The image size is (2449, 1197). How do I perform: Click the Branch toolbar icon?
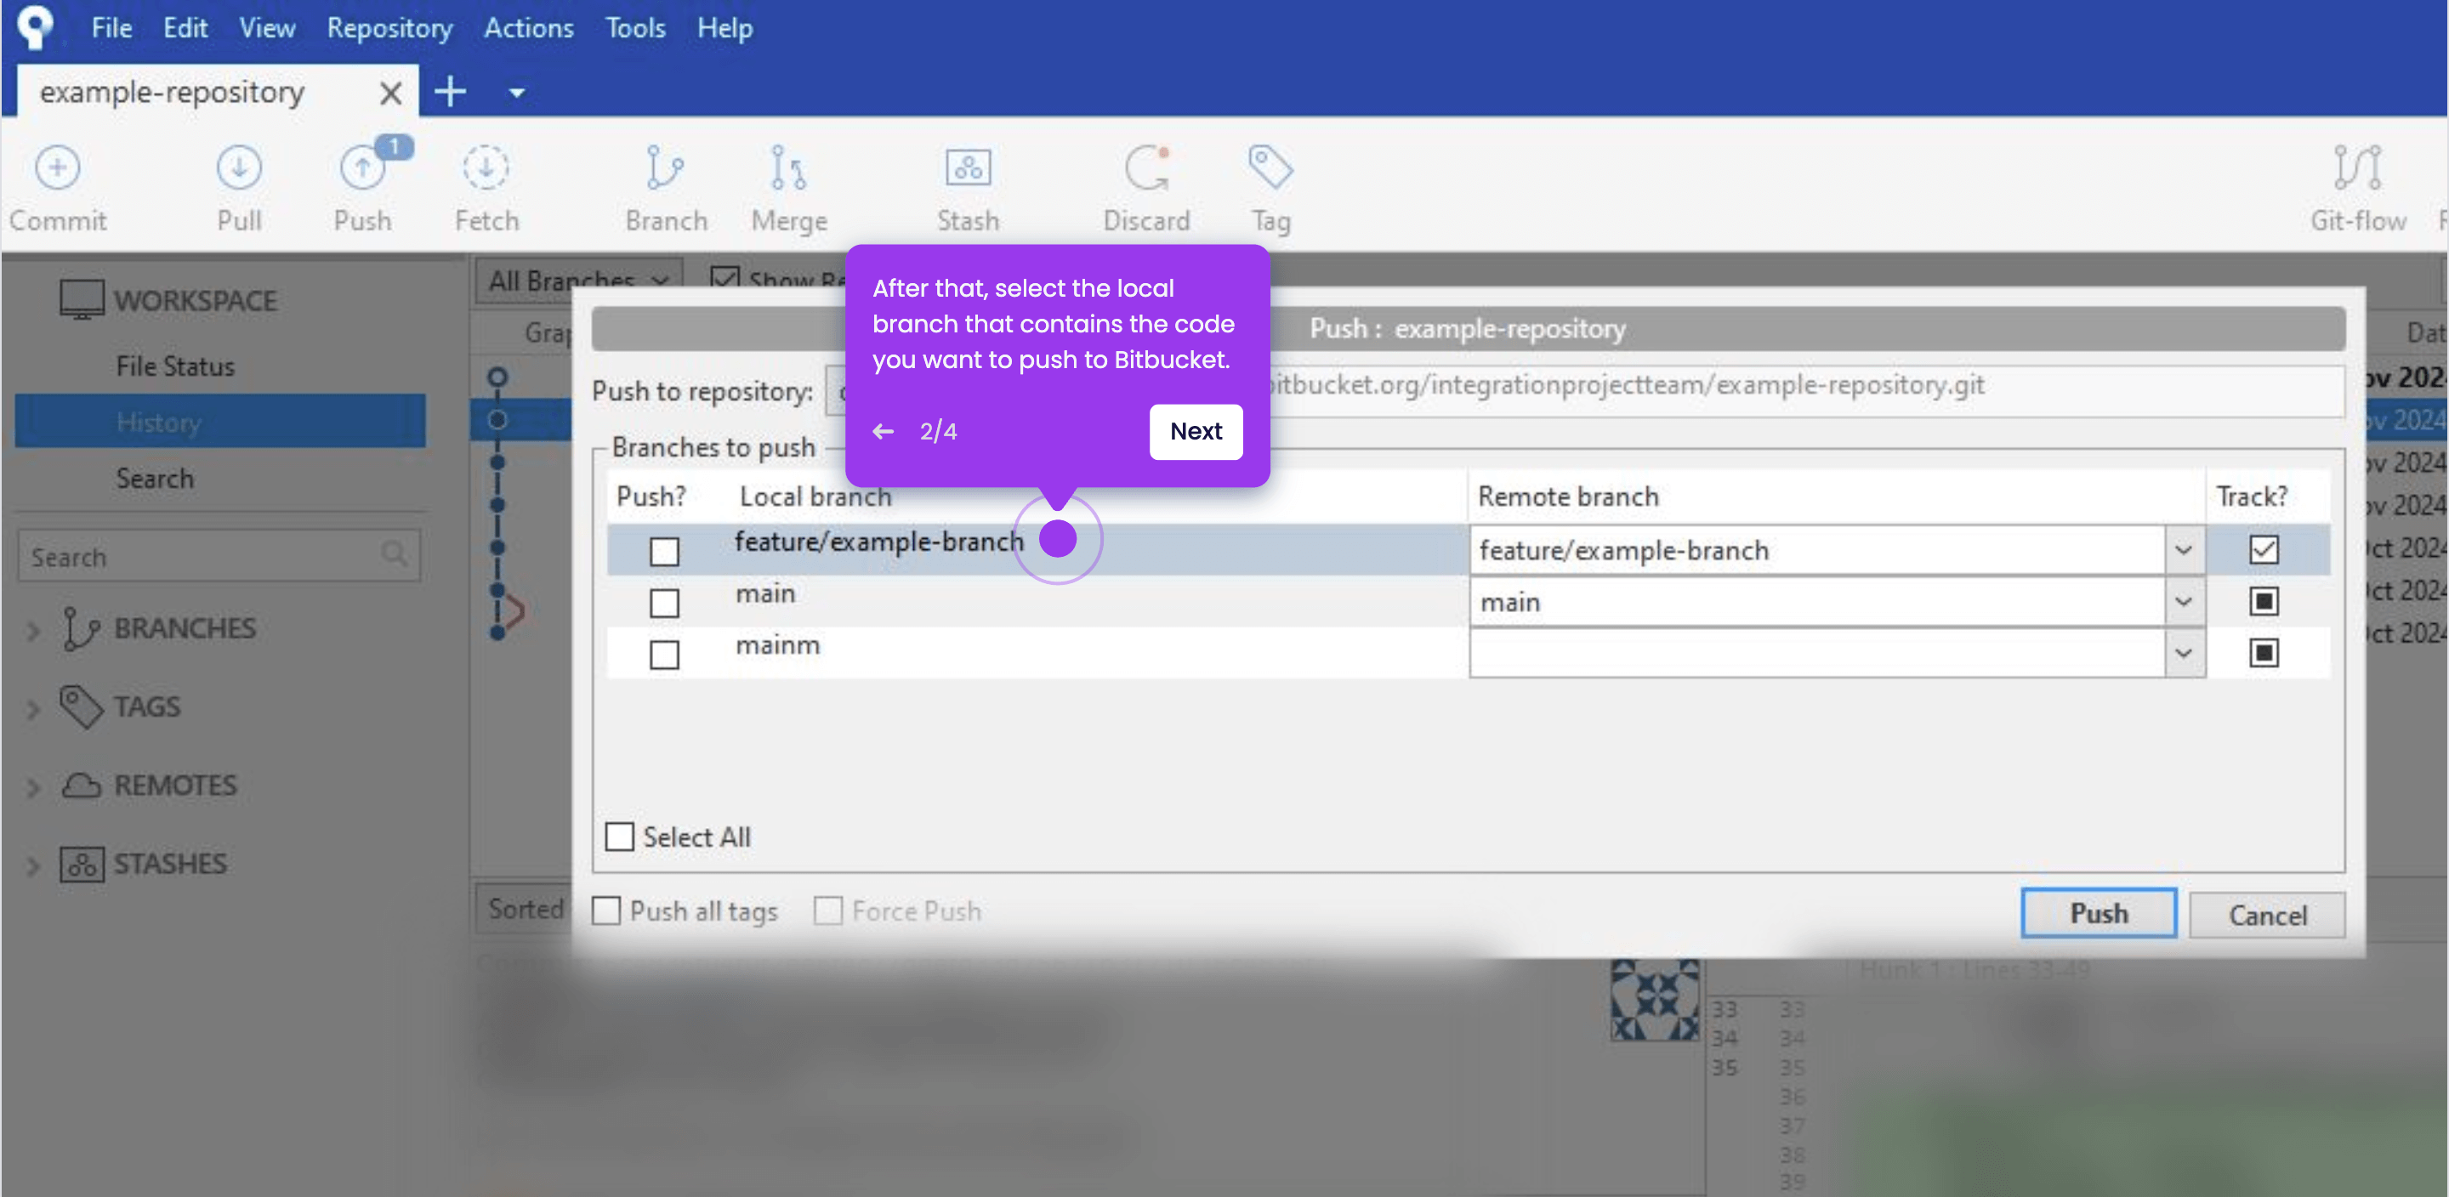(x=664, y=168)
